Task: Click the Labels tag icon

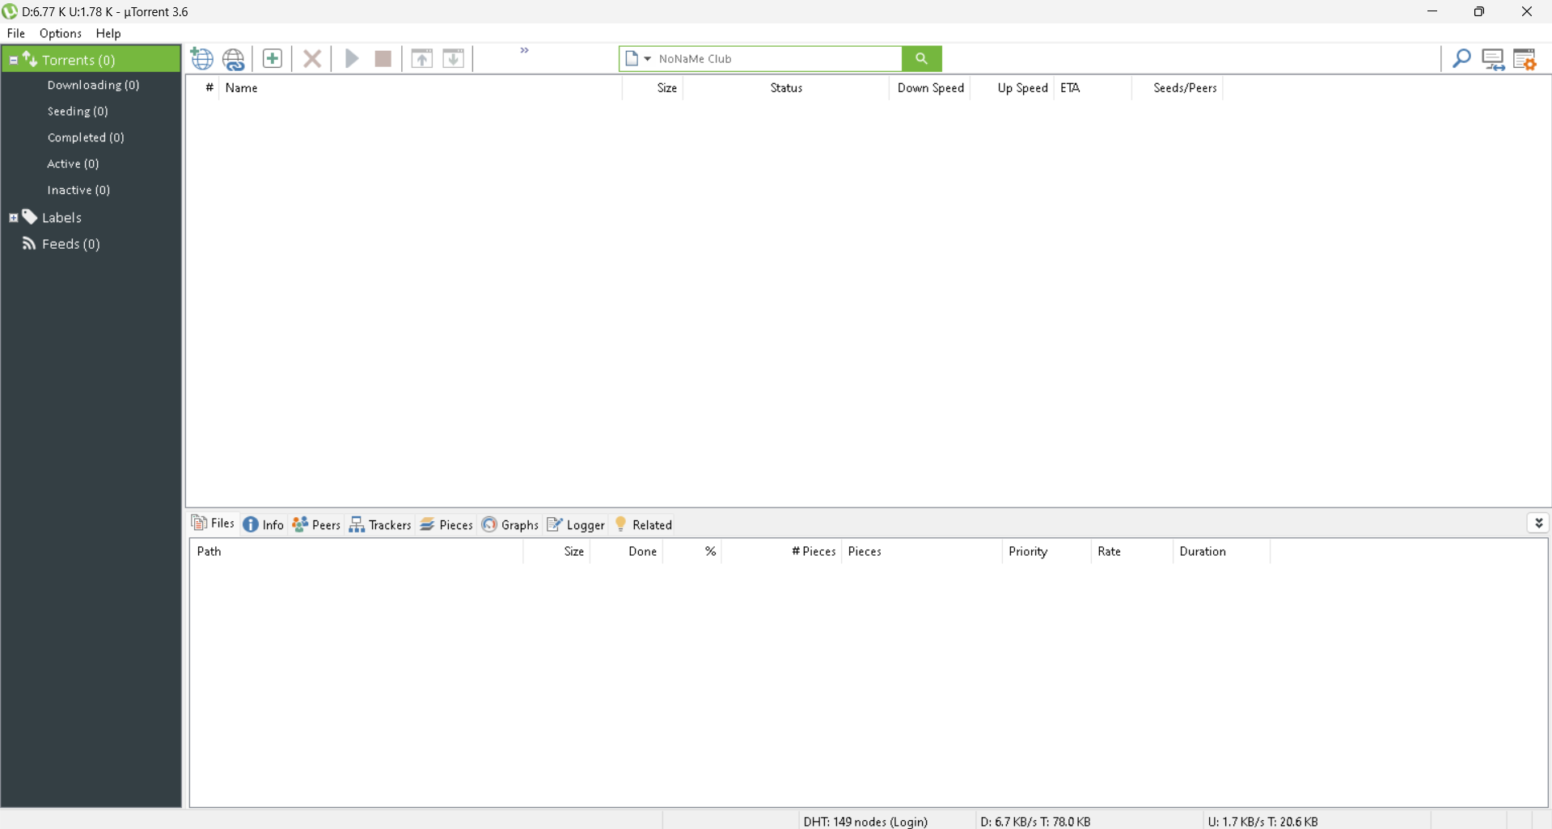Action: [x=29, y=217]
